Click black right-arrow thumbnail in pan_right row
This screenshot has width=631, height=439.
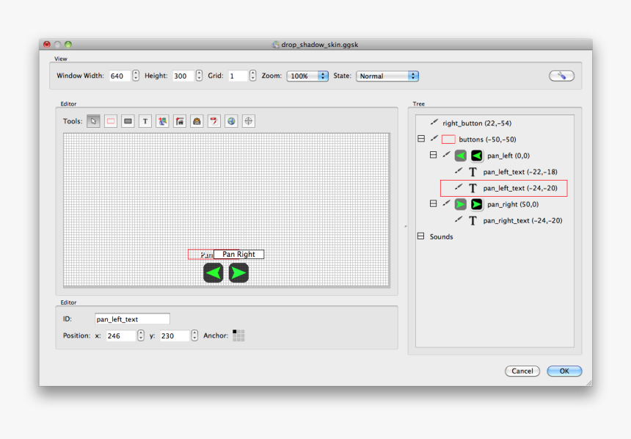(x=476, y=204)
